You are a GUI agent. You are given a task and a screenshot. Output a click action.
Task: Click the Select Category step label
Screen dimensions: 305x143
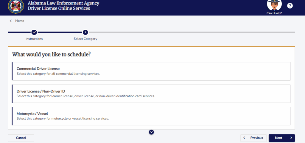pos(85,39)
